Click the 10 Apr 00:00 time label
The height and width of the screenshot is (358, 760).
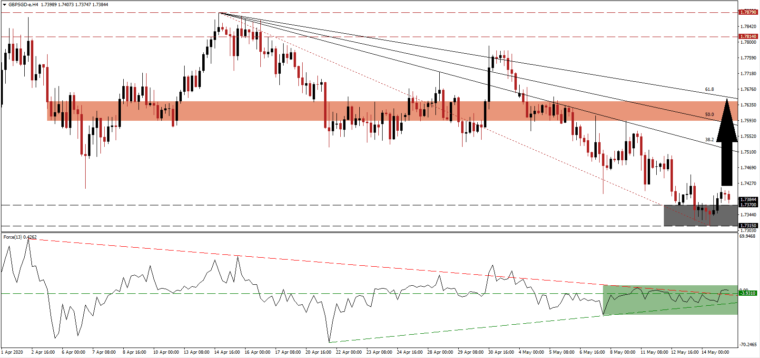[165, 352]
